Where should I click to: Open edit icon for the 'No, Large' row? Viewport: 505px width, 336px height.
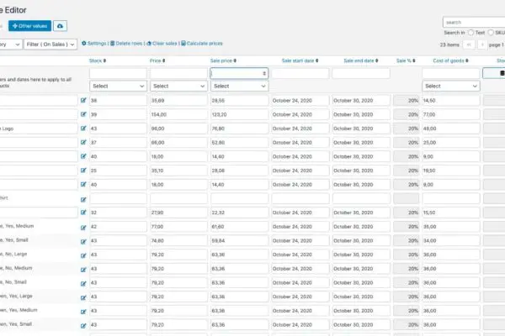tap(83, 255)
